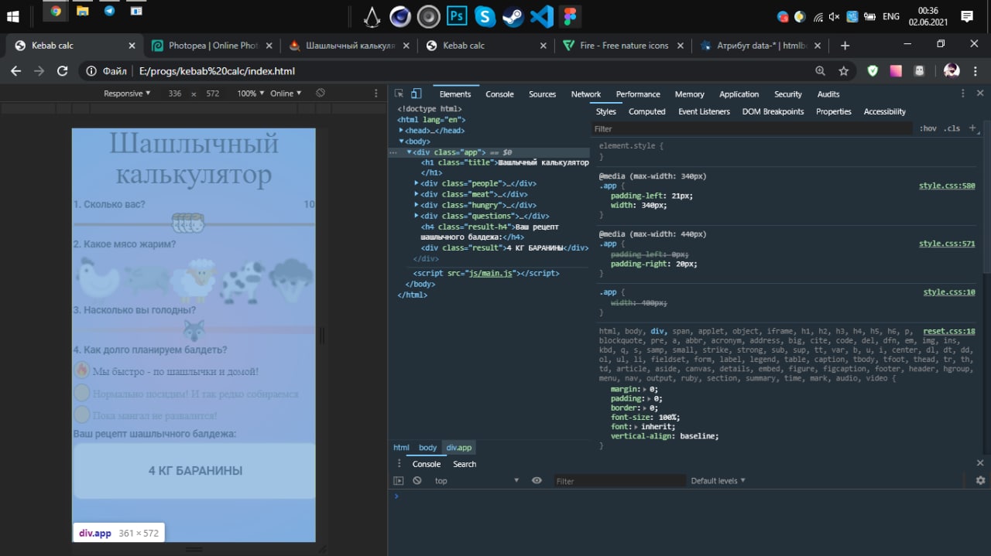Image resolution: width=991 pixels, height=556 pixels.
Task: Create a live expression with eye icon
Action: [x=537, y=481]
